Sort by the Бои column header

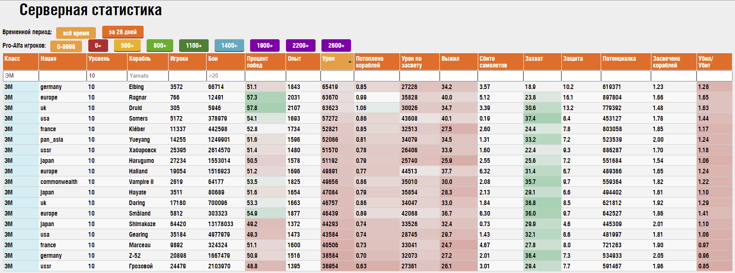(226, 62)
